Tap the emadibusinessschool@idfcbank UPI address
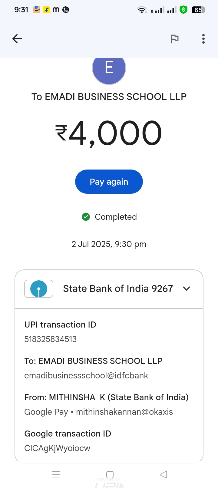 tap(86, 375)
